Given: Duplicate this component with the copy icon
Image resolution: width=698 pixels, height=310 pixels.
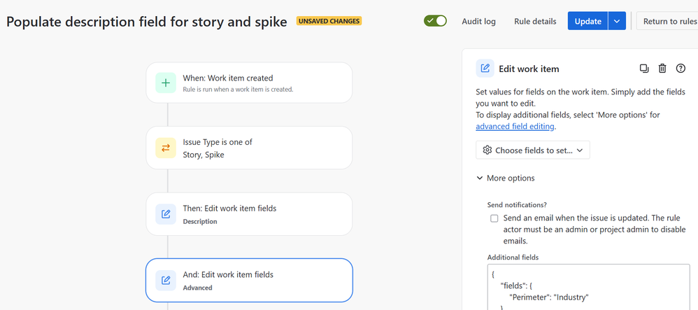Looking at the screenshot, I should (644, 69).
